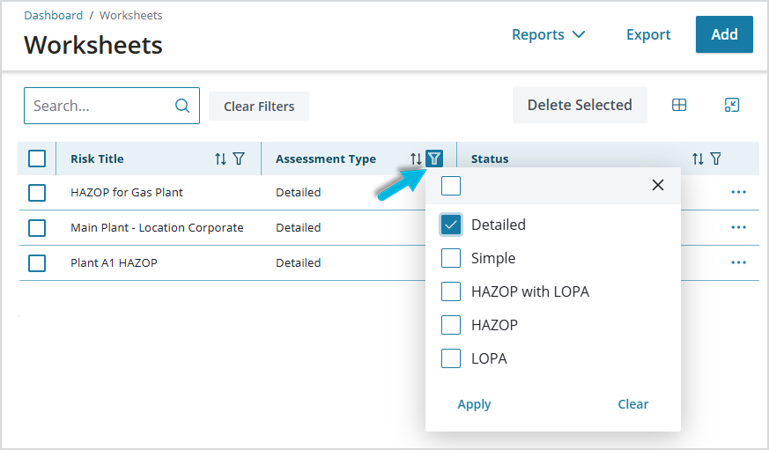
Task: Sort the Assessment Type column
Action: pyautogui.click(x=416, y=159)
